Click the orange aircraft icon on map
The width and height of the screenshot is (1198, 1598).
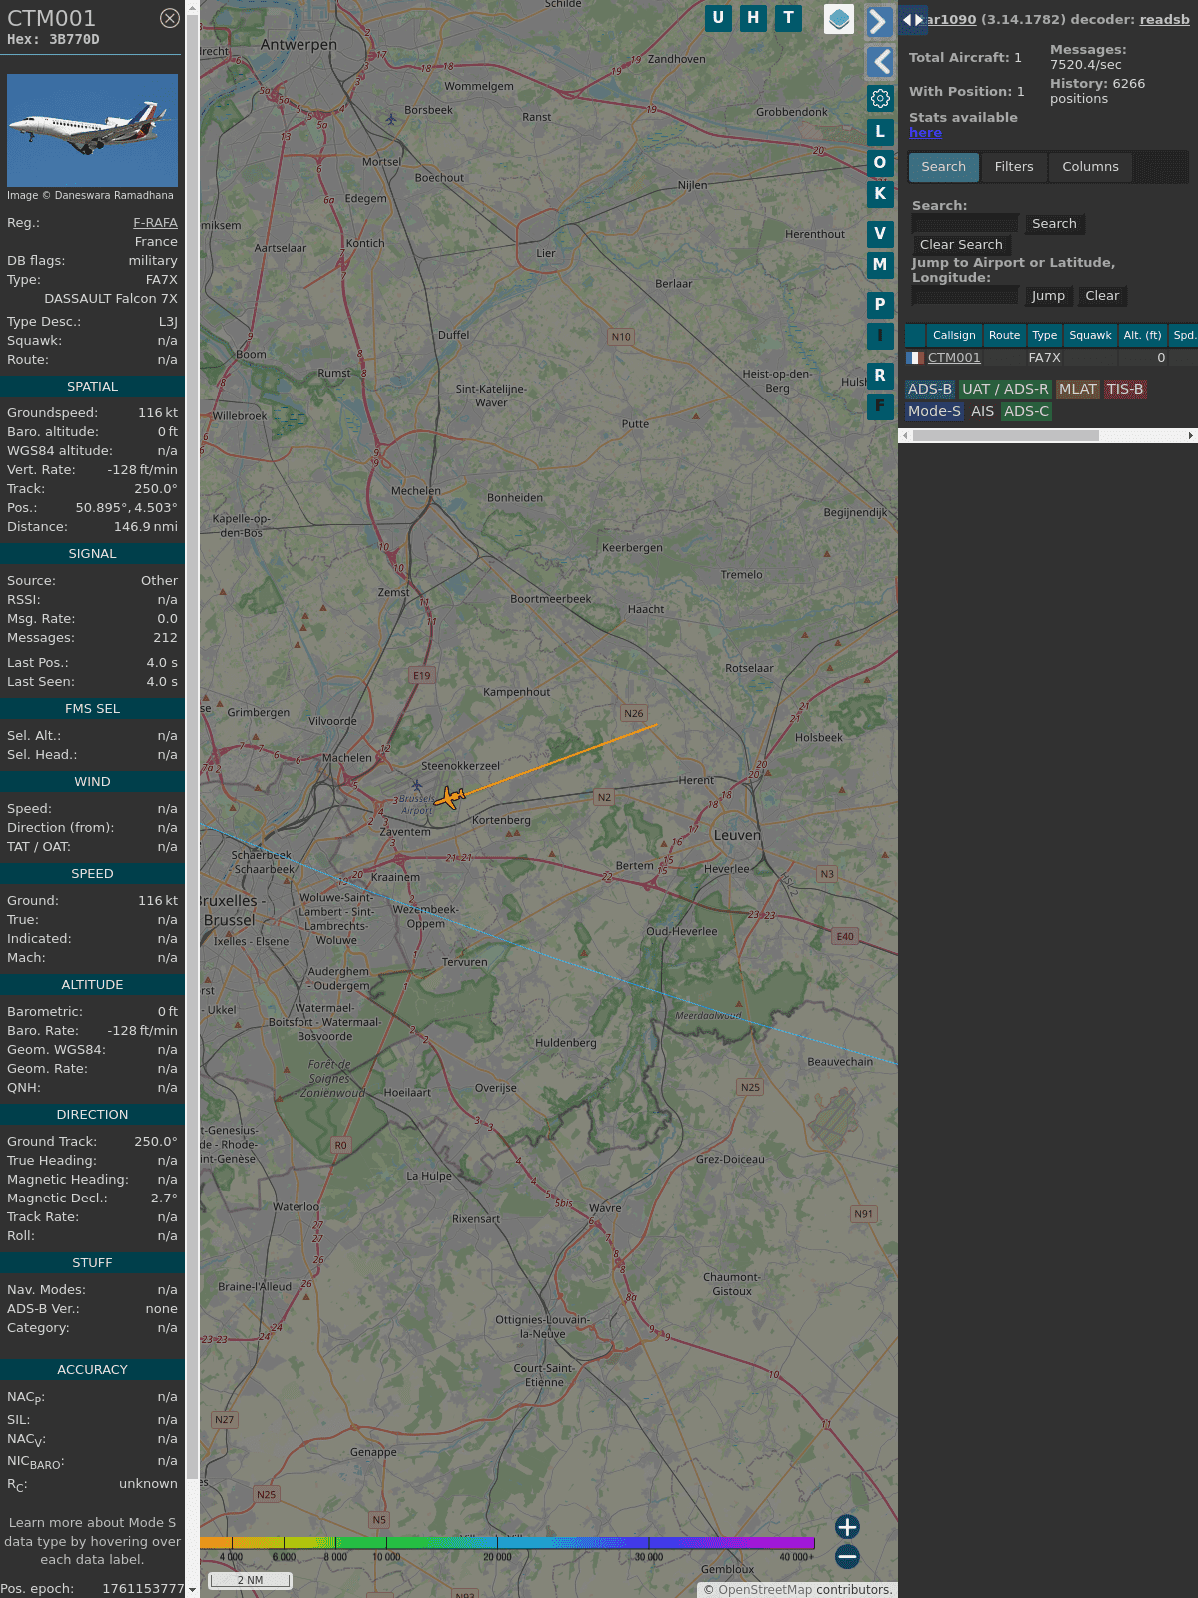(450, 797)
